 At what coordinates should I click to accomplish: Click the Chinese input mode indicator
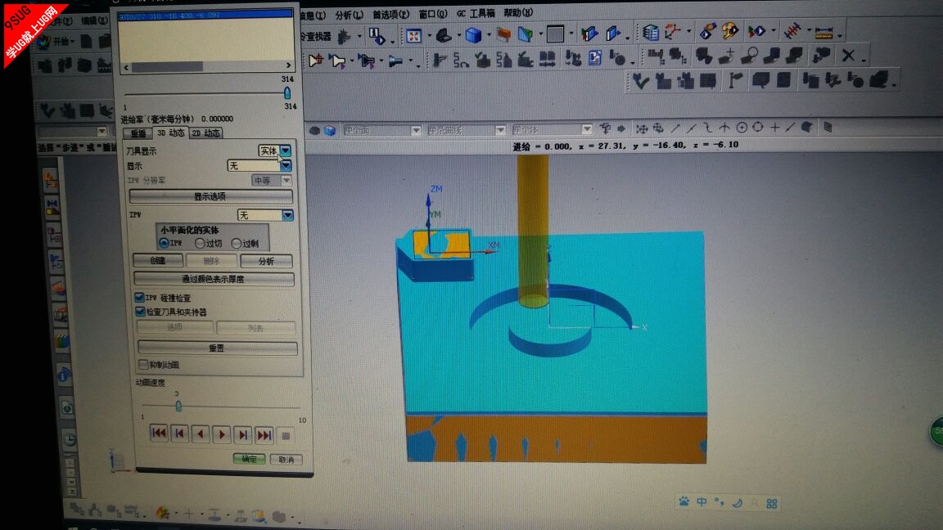coord(702,501)
